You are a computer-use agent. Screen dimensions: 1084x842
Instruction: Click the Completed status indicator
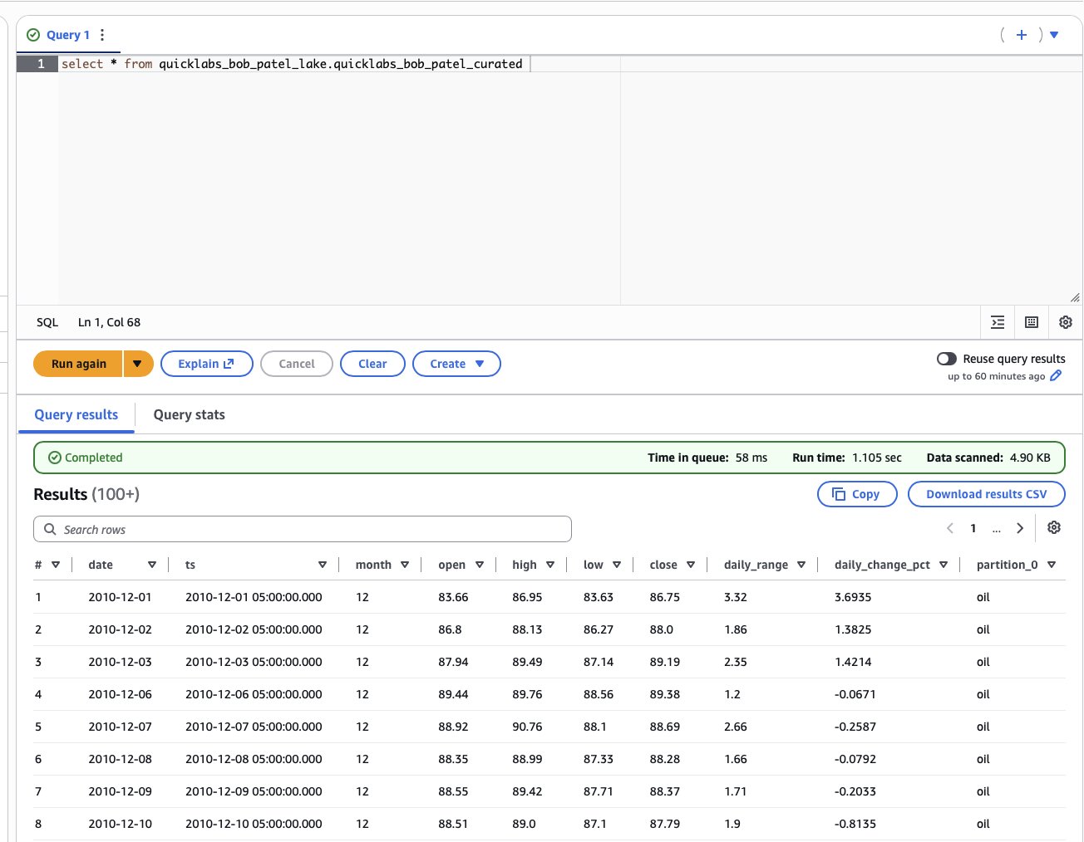tap(86, 458)
